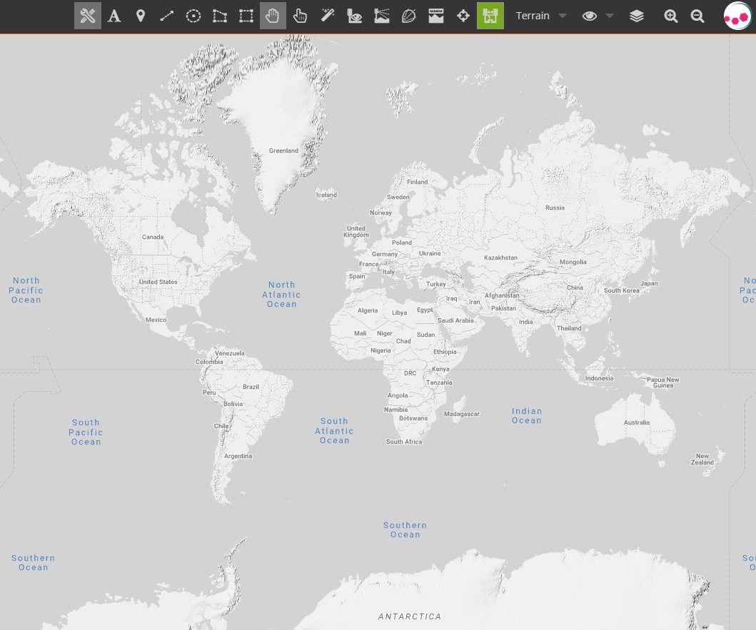Select the rectangle drawing tool
Viewport: 756px width, 630px height.
246,16
